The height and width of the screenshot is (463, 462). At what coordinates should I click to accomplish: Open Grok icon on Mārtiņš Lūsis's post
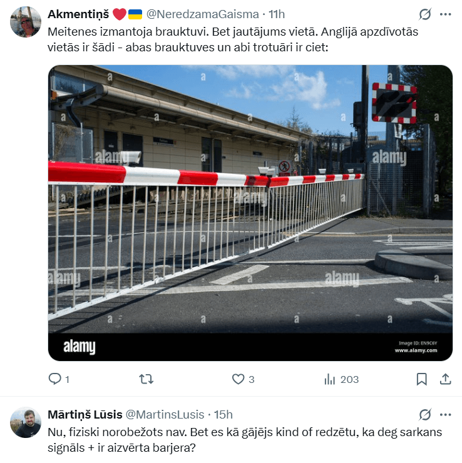point(425,415)
